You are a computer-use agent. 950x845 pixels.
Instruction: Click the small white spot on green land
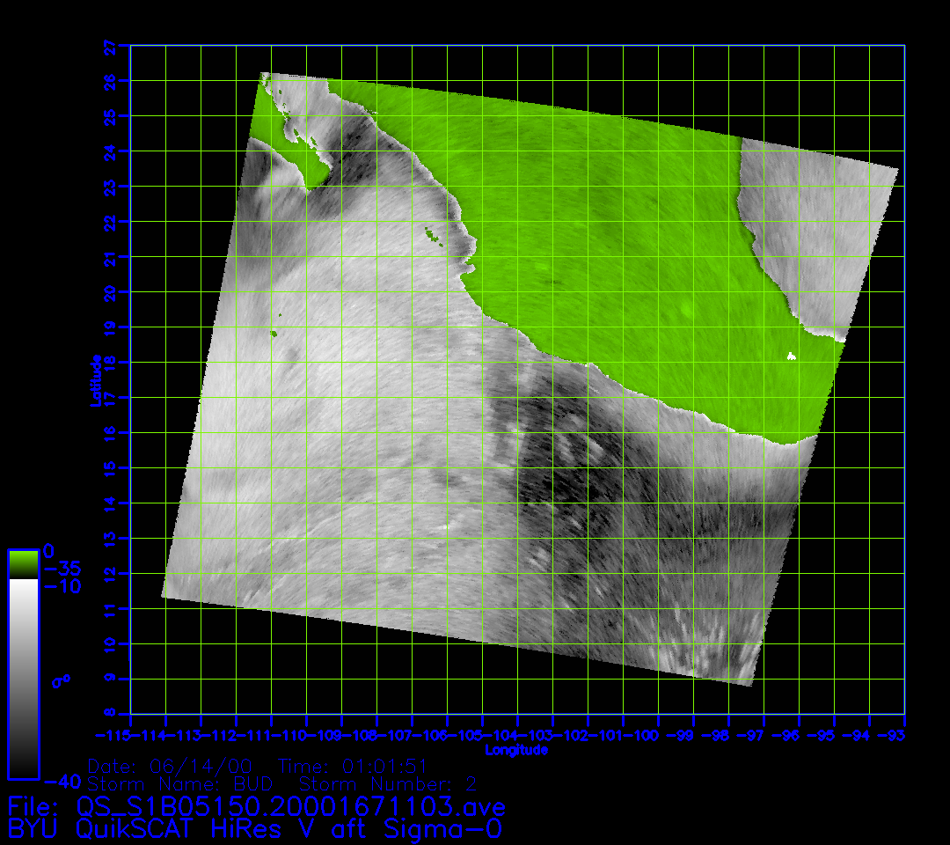791,356
